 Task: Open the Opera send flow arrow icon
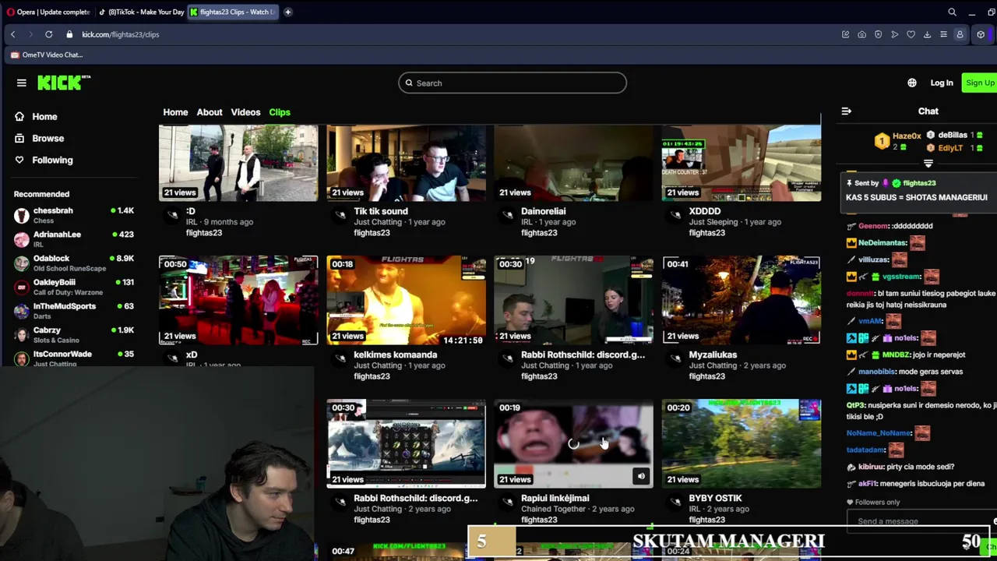pos(894,34)
